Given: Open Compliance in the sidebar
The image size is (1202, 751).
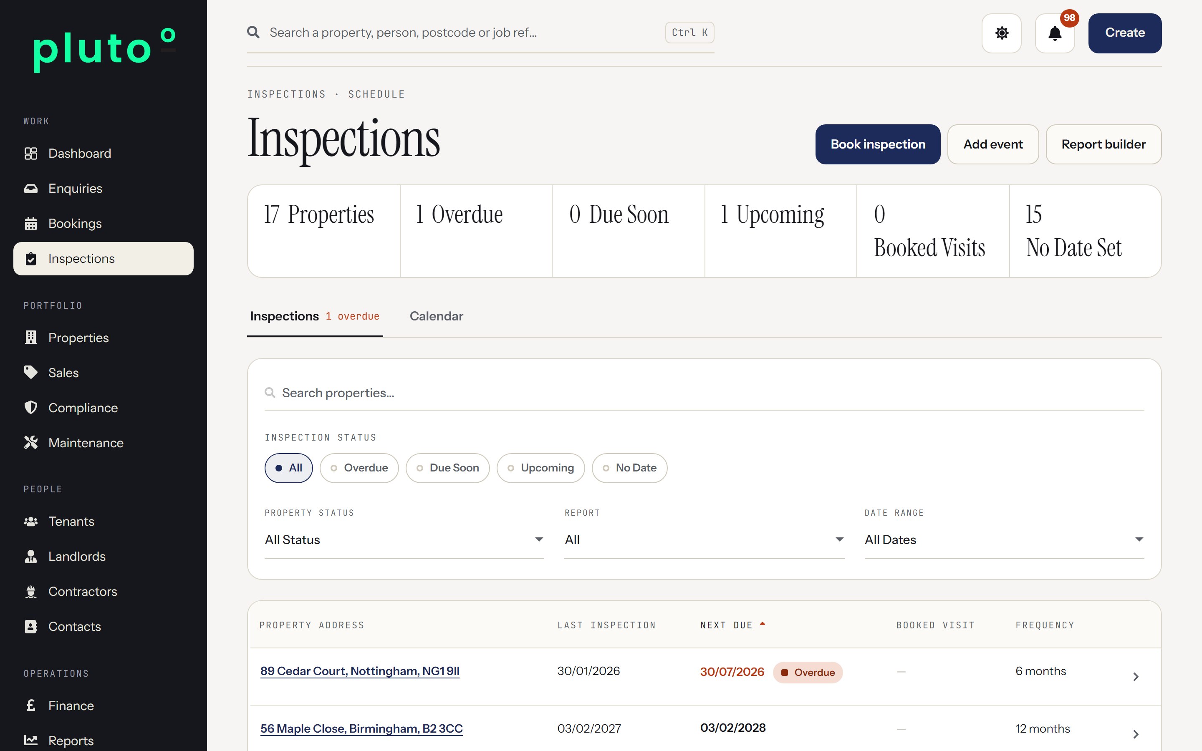Looking at the screenshot, I should [104, 408].
